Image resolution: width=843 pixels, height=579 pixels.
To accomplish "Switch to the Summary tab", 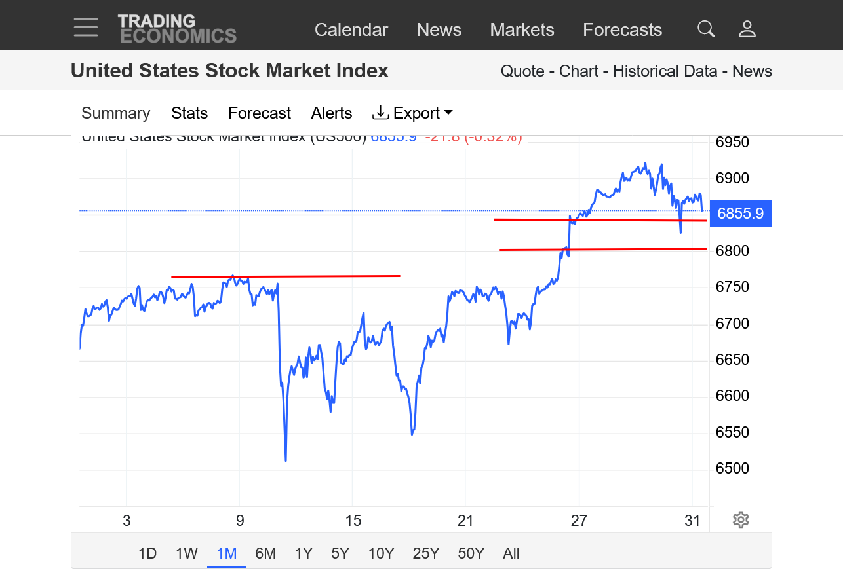I will [x=115, y=113].
